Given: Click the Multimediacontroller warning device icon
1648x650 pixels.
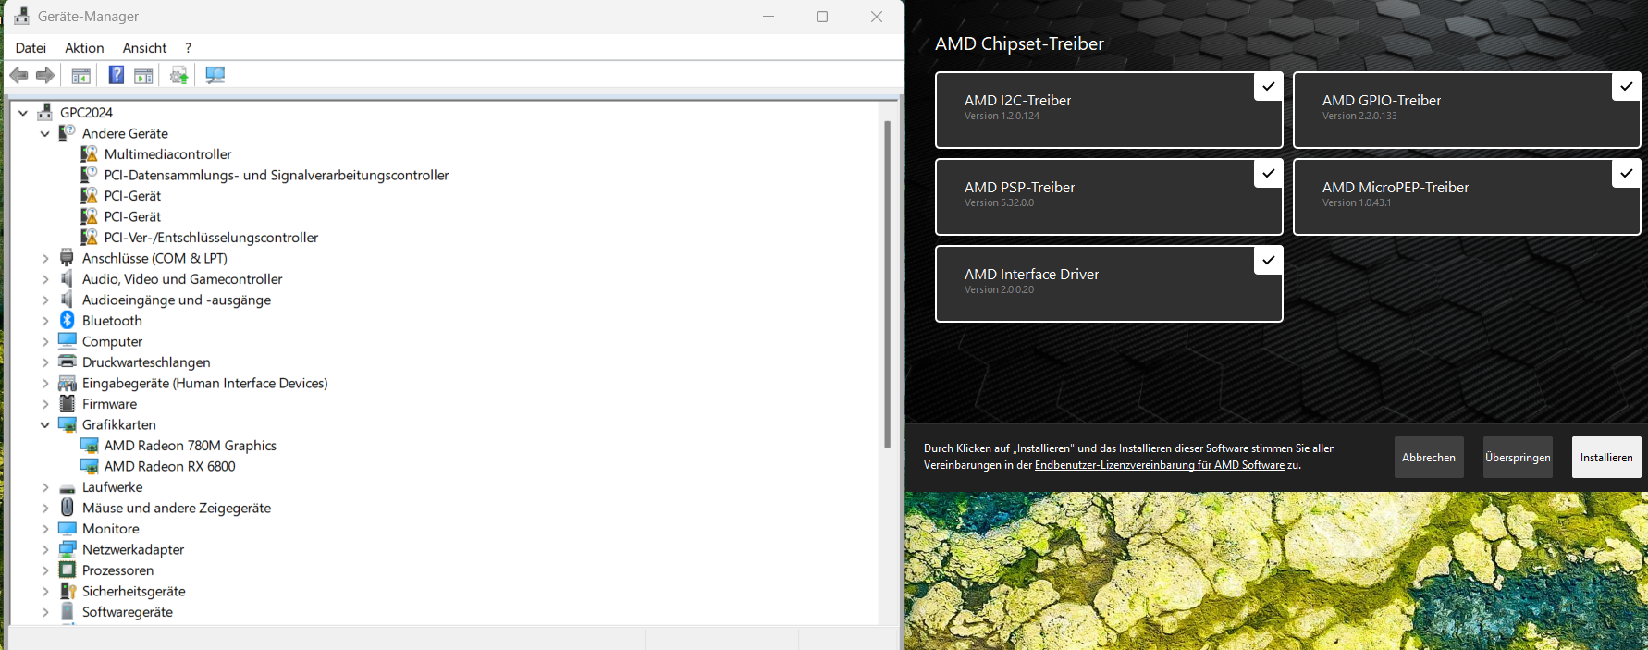Looking at the screenshot, I should pos(90,154).
